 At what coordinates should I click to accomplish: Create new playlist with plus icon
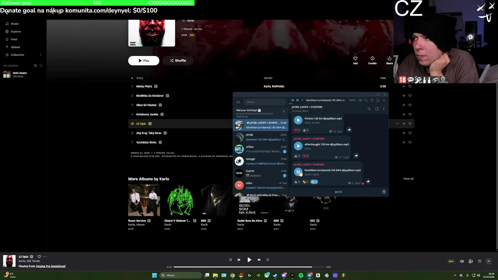(x=35, y=65)
